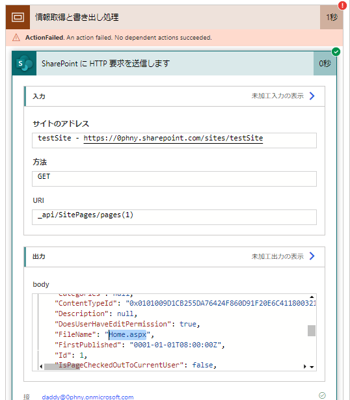Screen dimensions: 350x400
Task: Click chevron next to 未加工入力の表示
Action: (312, 96)
